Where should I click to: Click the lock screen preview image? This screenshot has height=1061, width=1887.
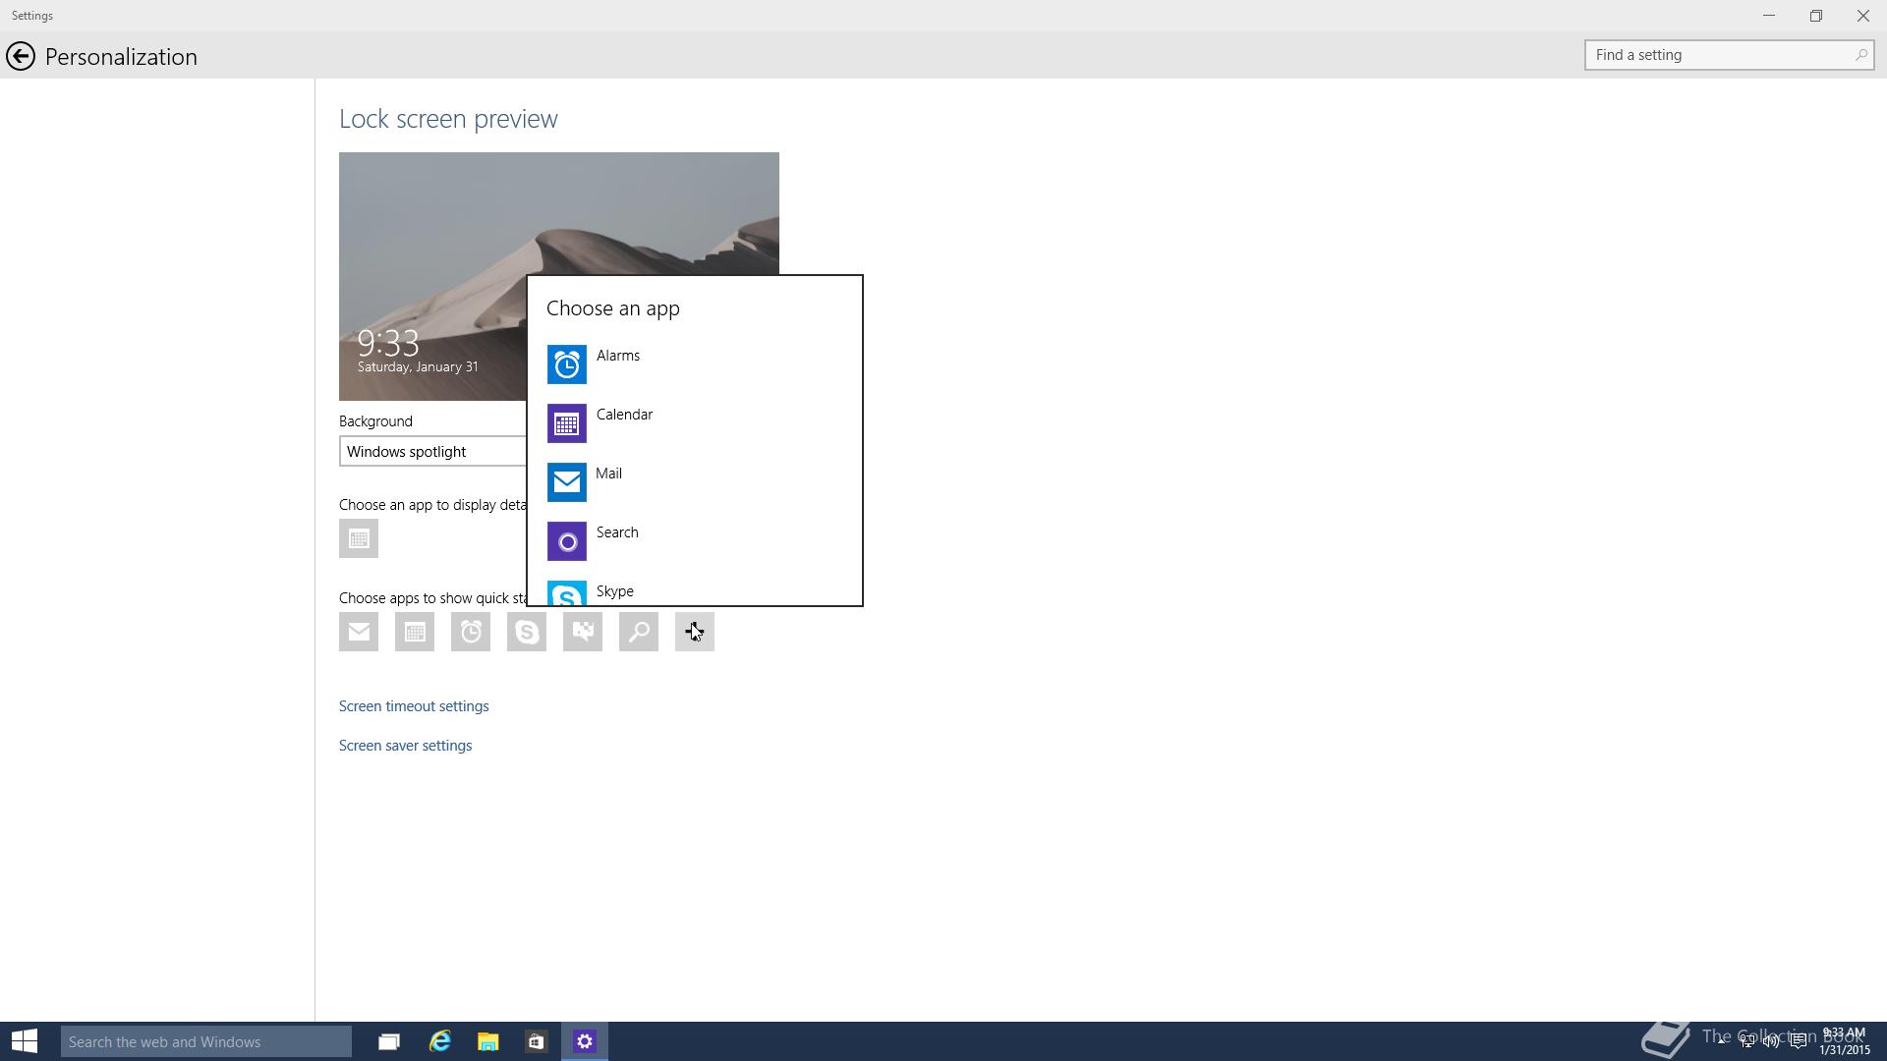click(558, 276)
